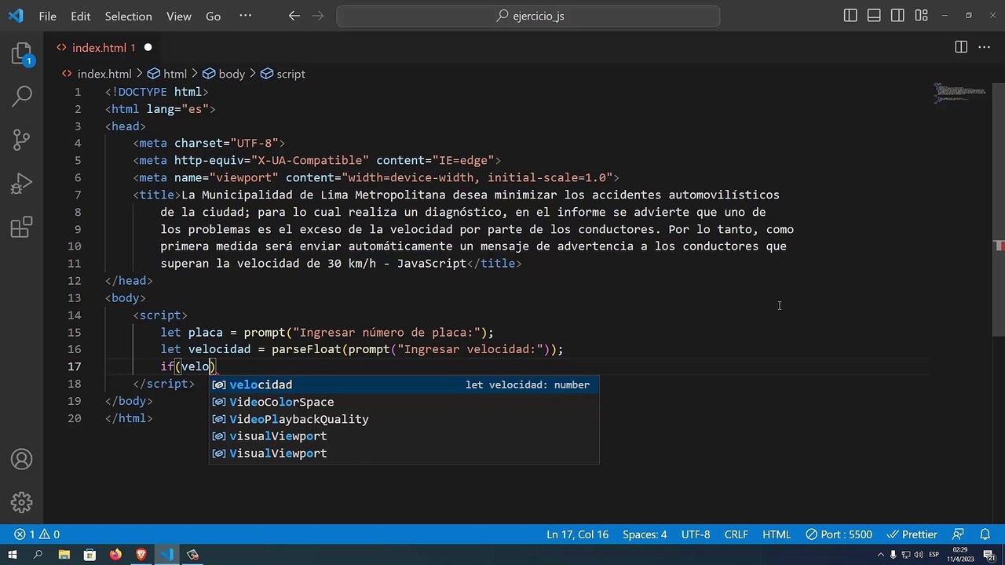The height and width of the screenshot is (565, 1005).
Task: Click the split editor right icon
Action: click(x=960, y=47)
